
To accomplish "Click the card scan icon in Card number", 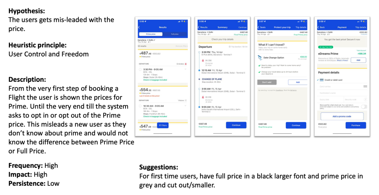I will [365, 86].
